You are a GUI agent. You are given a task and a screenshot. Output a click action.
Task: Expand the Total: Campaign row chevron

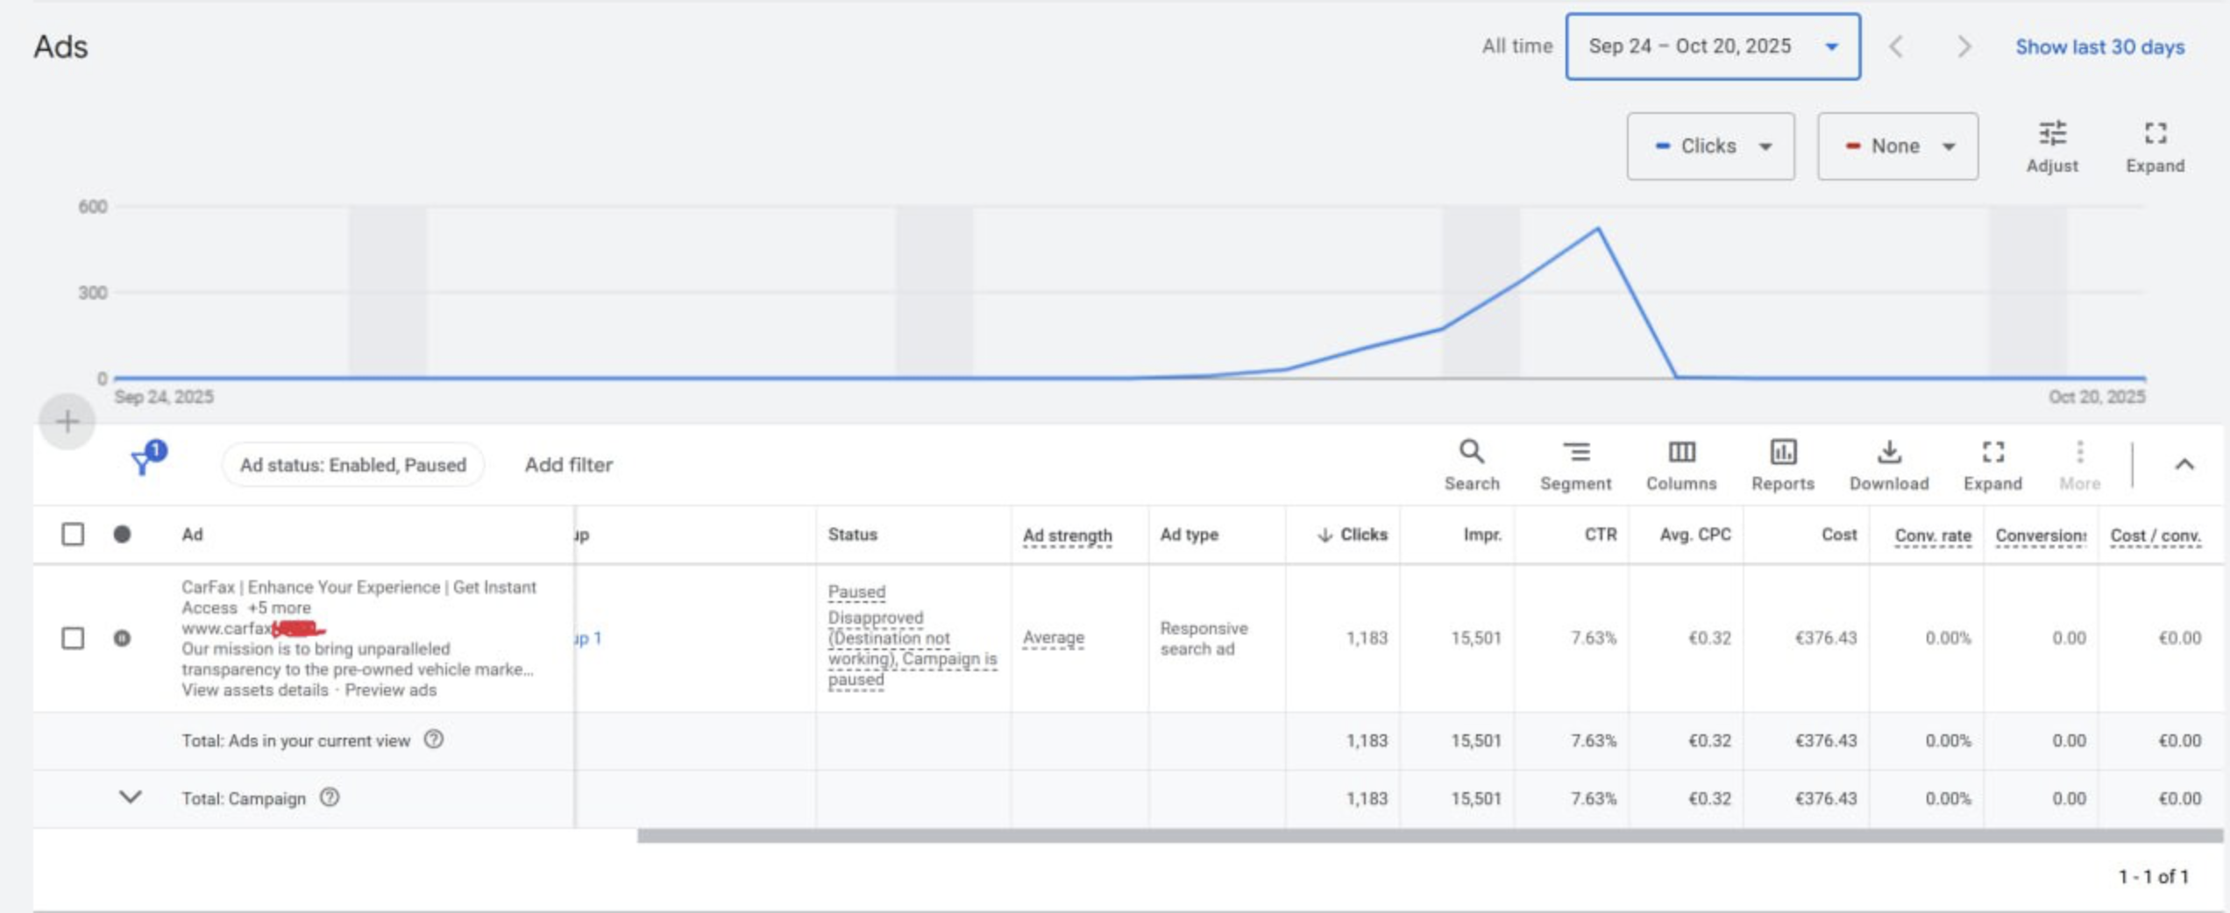(130, 797)
